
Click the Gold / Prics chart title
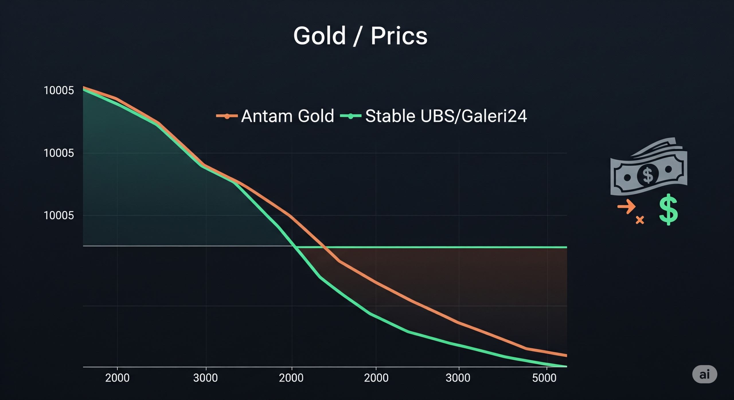tap(360, 36)
